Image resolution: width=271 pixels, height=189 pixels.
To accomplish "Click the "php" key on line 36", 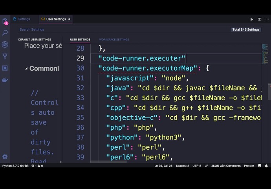I will point(116,128).
